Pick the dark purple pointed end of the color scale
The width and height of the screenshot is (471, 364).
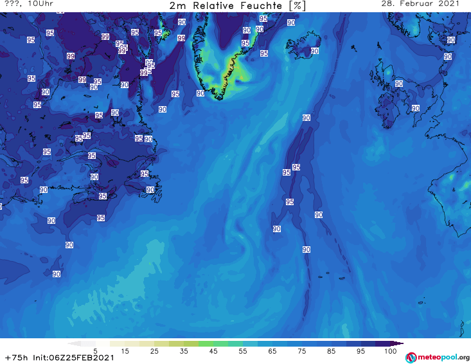[397, 343]
